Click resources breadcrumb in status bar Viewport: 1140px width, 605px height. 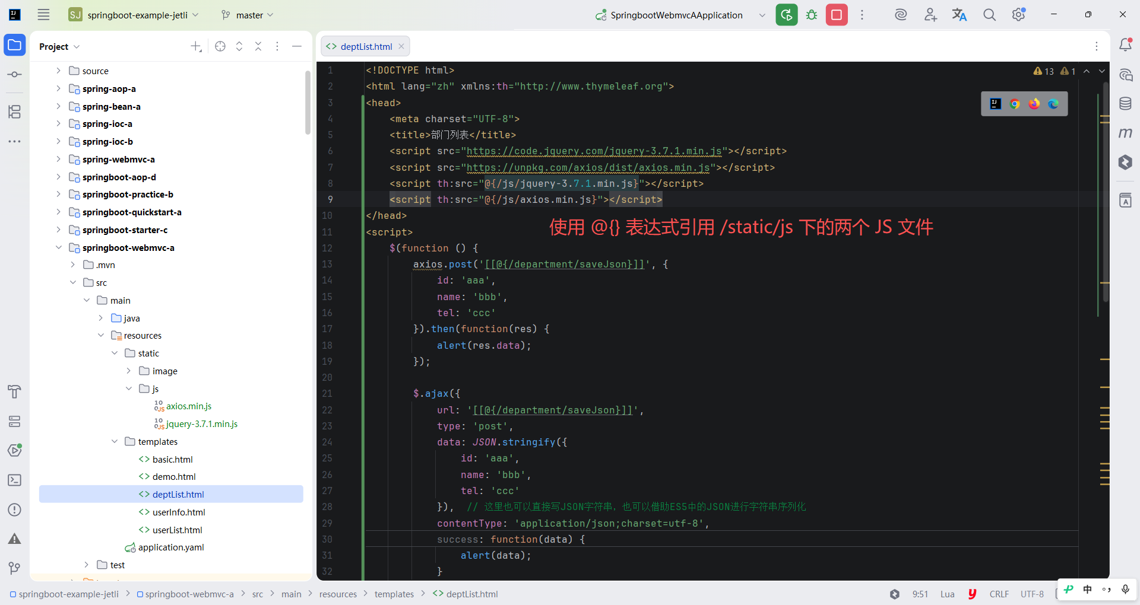click(338, 594)
